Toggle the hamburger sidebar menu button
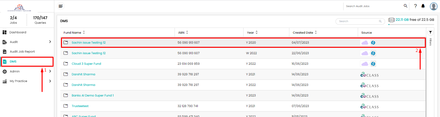This screenshot has width=440, height=117. coord(60,6)
